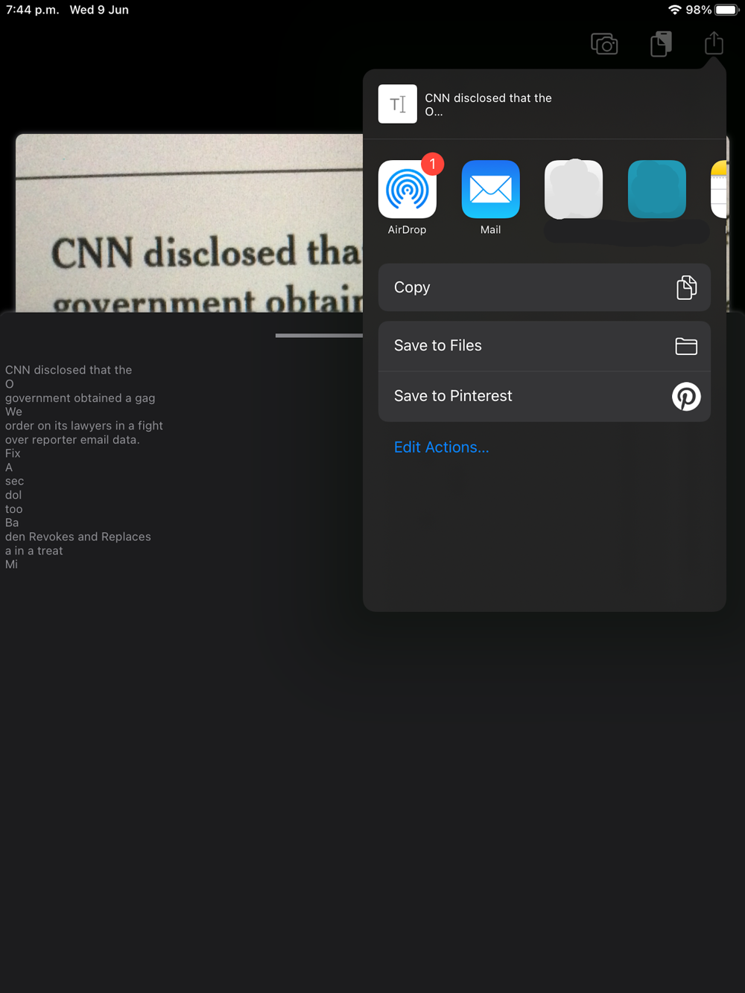
Task: Tap the Pinterest logo icon
Action: [686, 397]
